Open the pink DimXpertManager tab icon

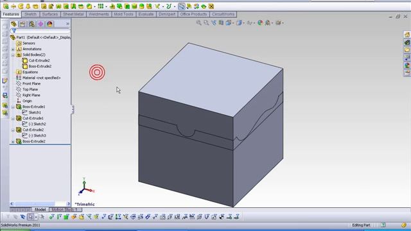point(40,24)
